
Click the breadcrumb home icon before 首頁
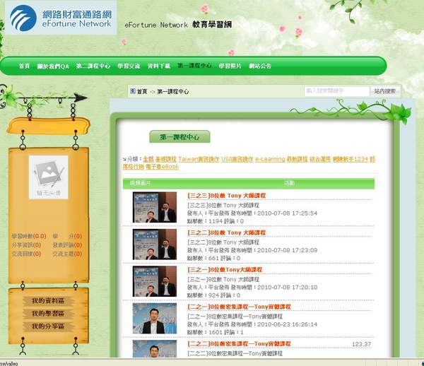(x=133, y=91)
